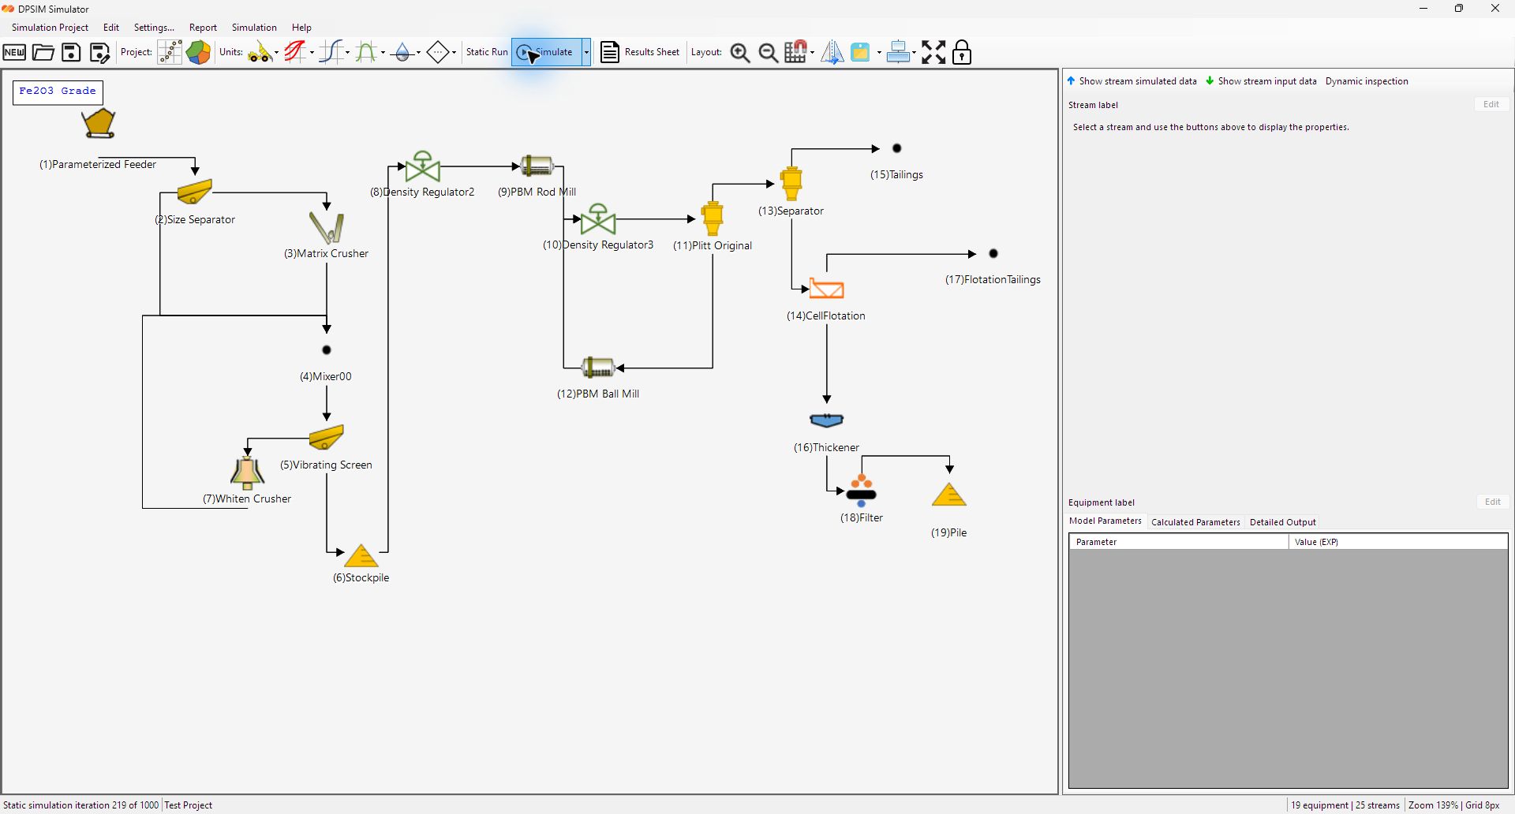Select the Plitt Original cyclone icon
This screenshot has height=814, width=1515.
(713, 218)
